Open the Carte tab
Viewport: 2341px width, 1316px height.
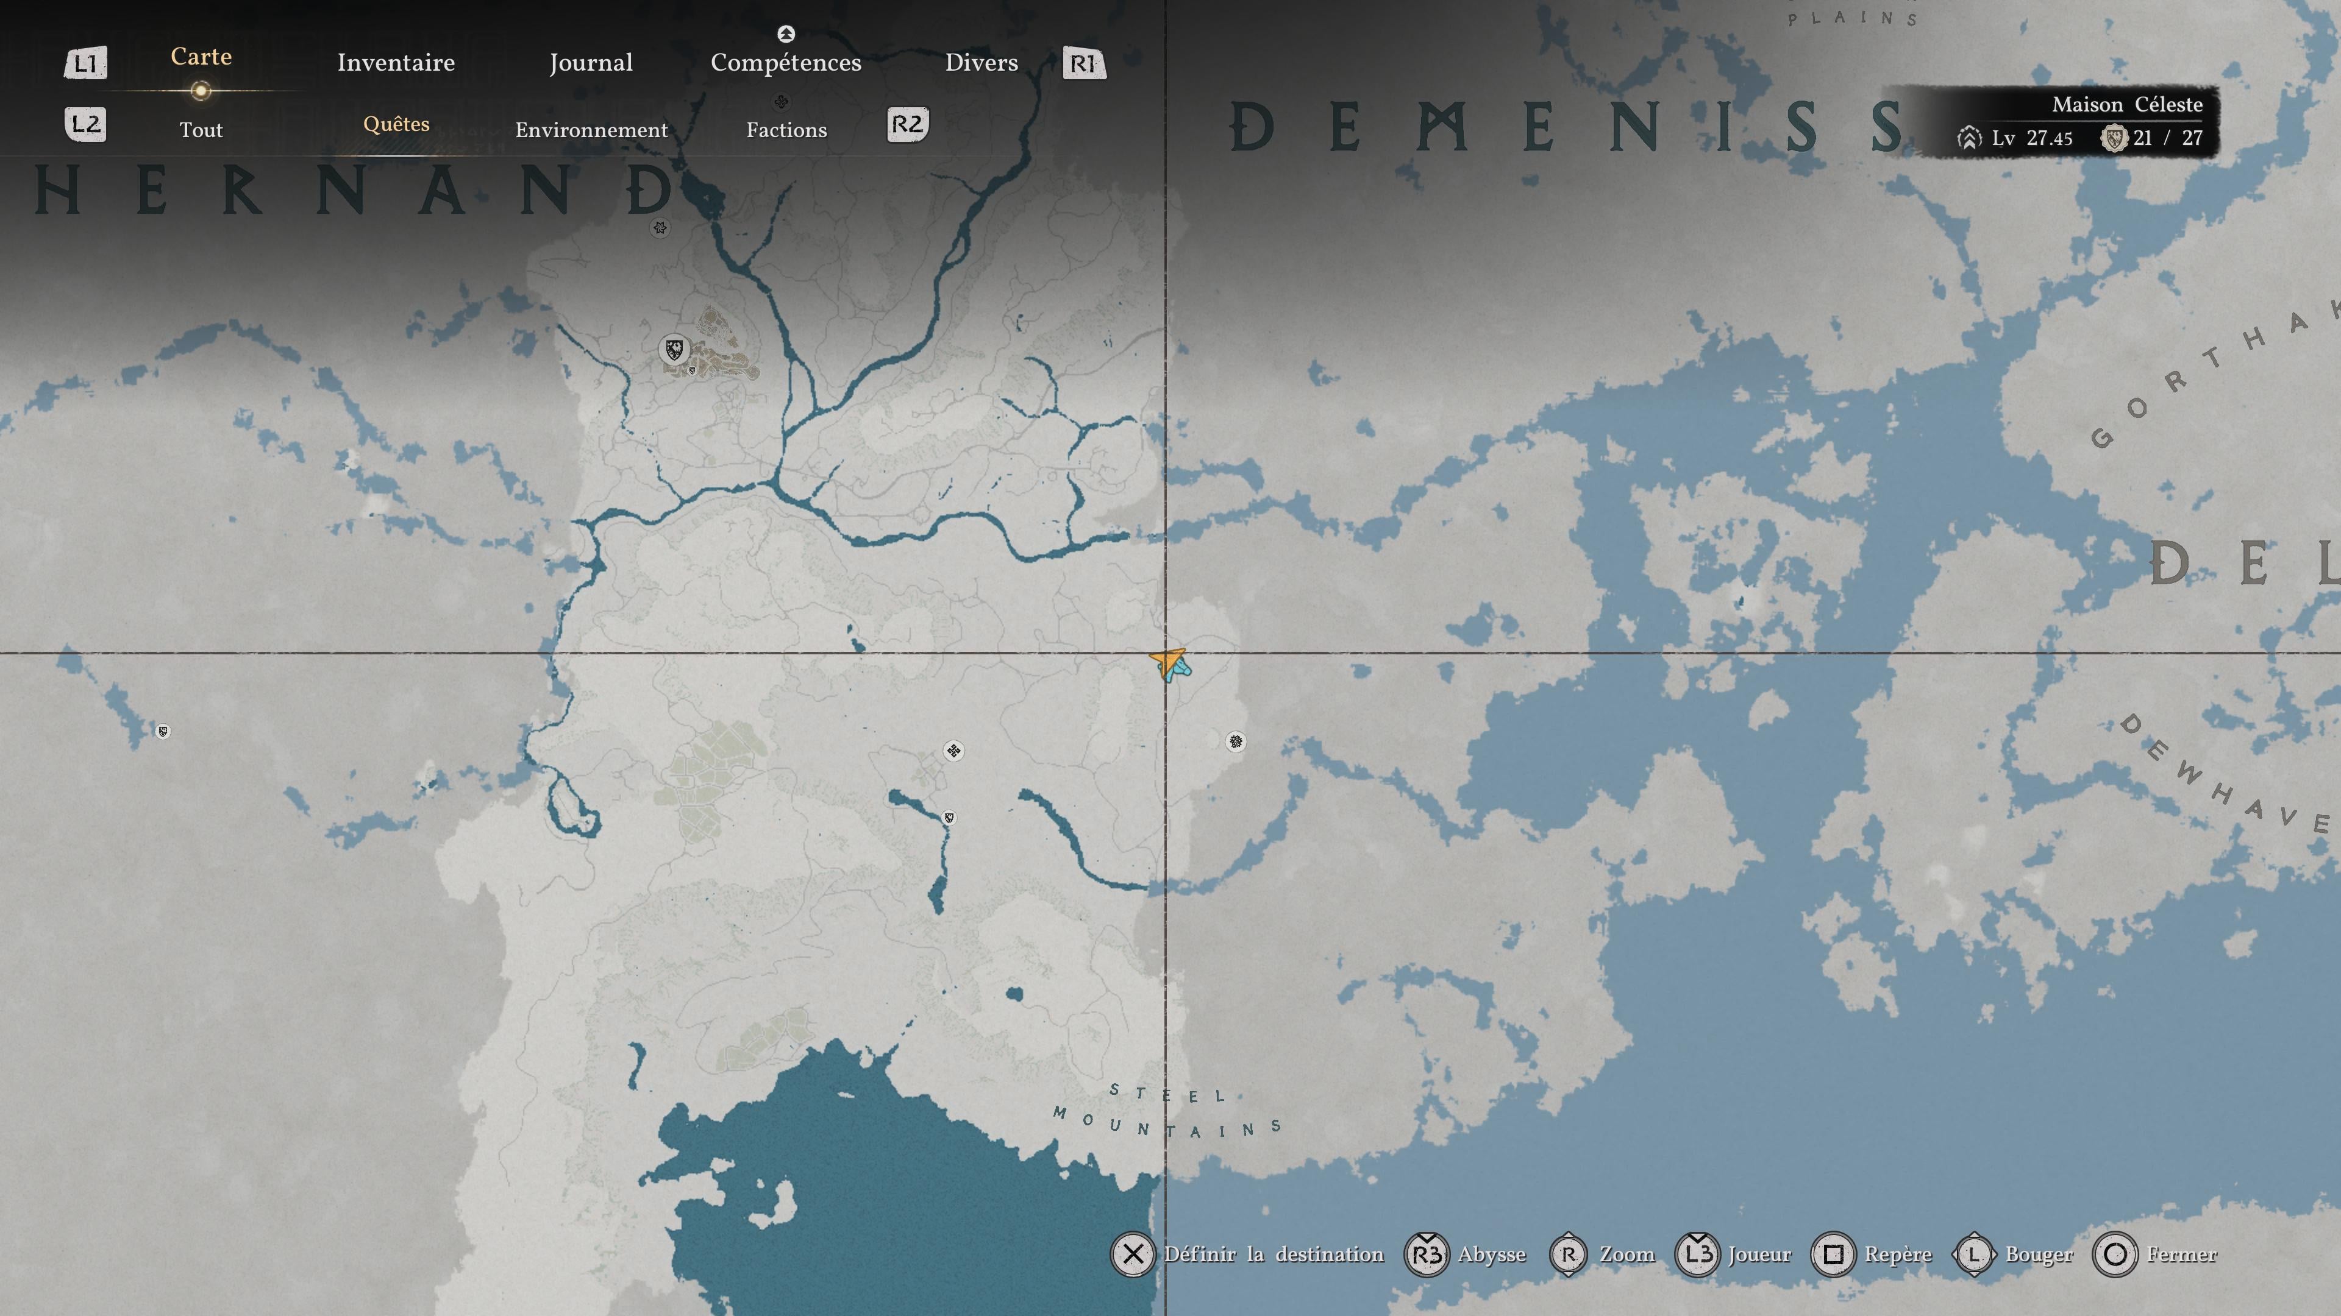click(x=201, y=56)
